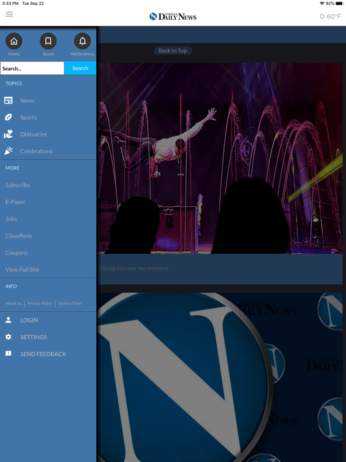The width and height of the screenshot is (346, 462).
Task: Tap the LOGIN label
Action: coord(29,320)
